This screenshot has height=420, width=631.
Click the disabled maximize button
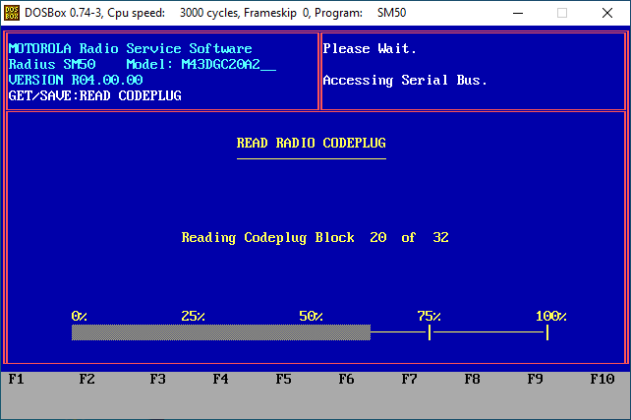point(562,13)
